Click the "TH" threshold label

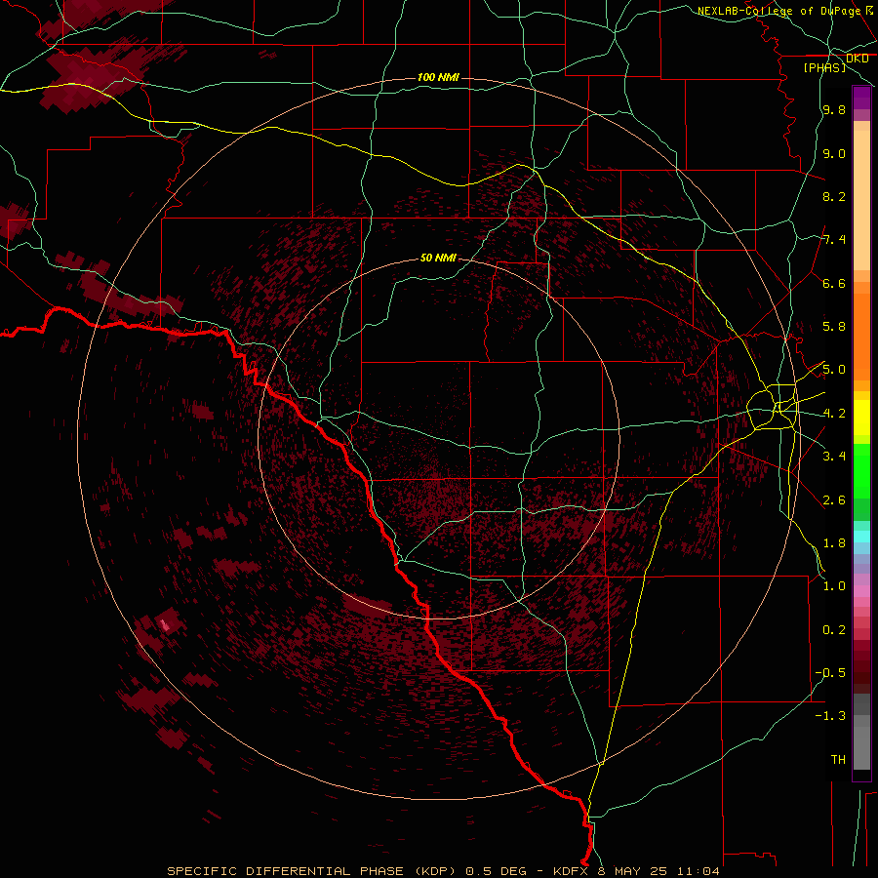(838, 760)
